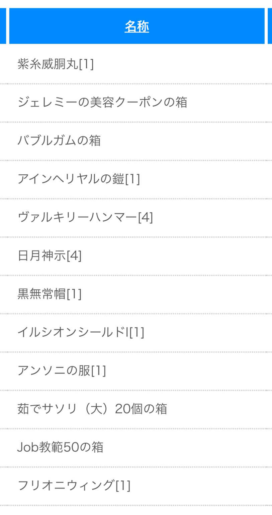Image resolution: width=272 pixels, height=515 pixels.
Task: Choose the 日月神示[4] item row
Action: (50, 256)
